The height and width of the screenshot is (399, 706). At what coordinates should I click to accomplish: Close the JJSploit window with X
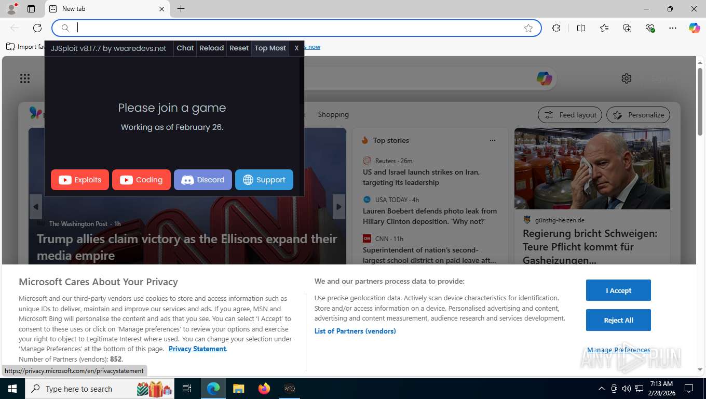[x=296, y=48]
